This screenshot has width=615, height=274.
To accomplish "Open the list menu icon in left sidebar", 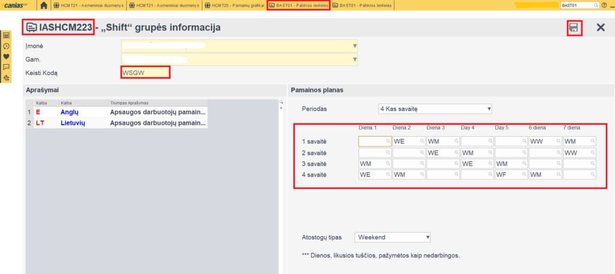I will point(7,36).
